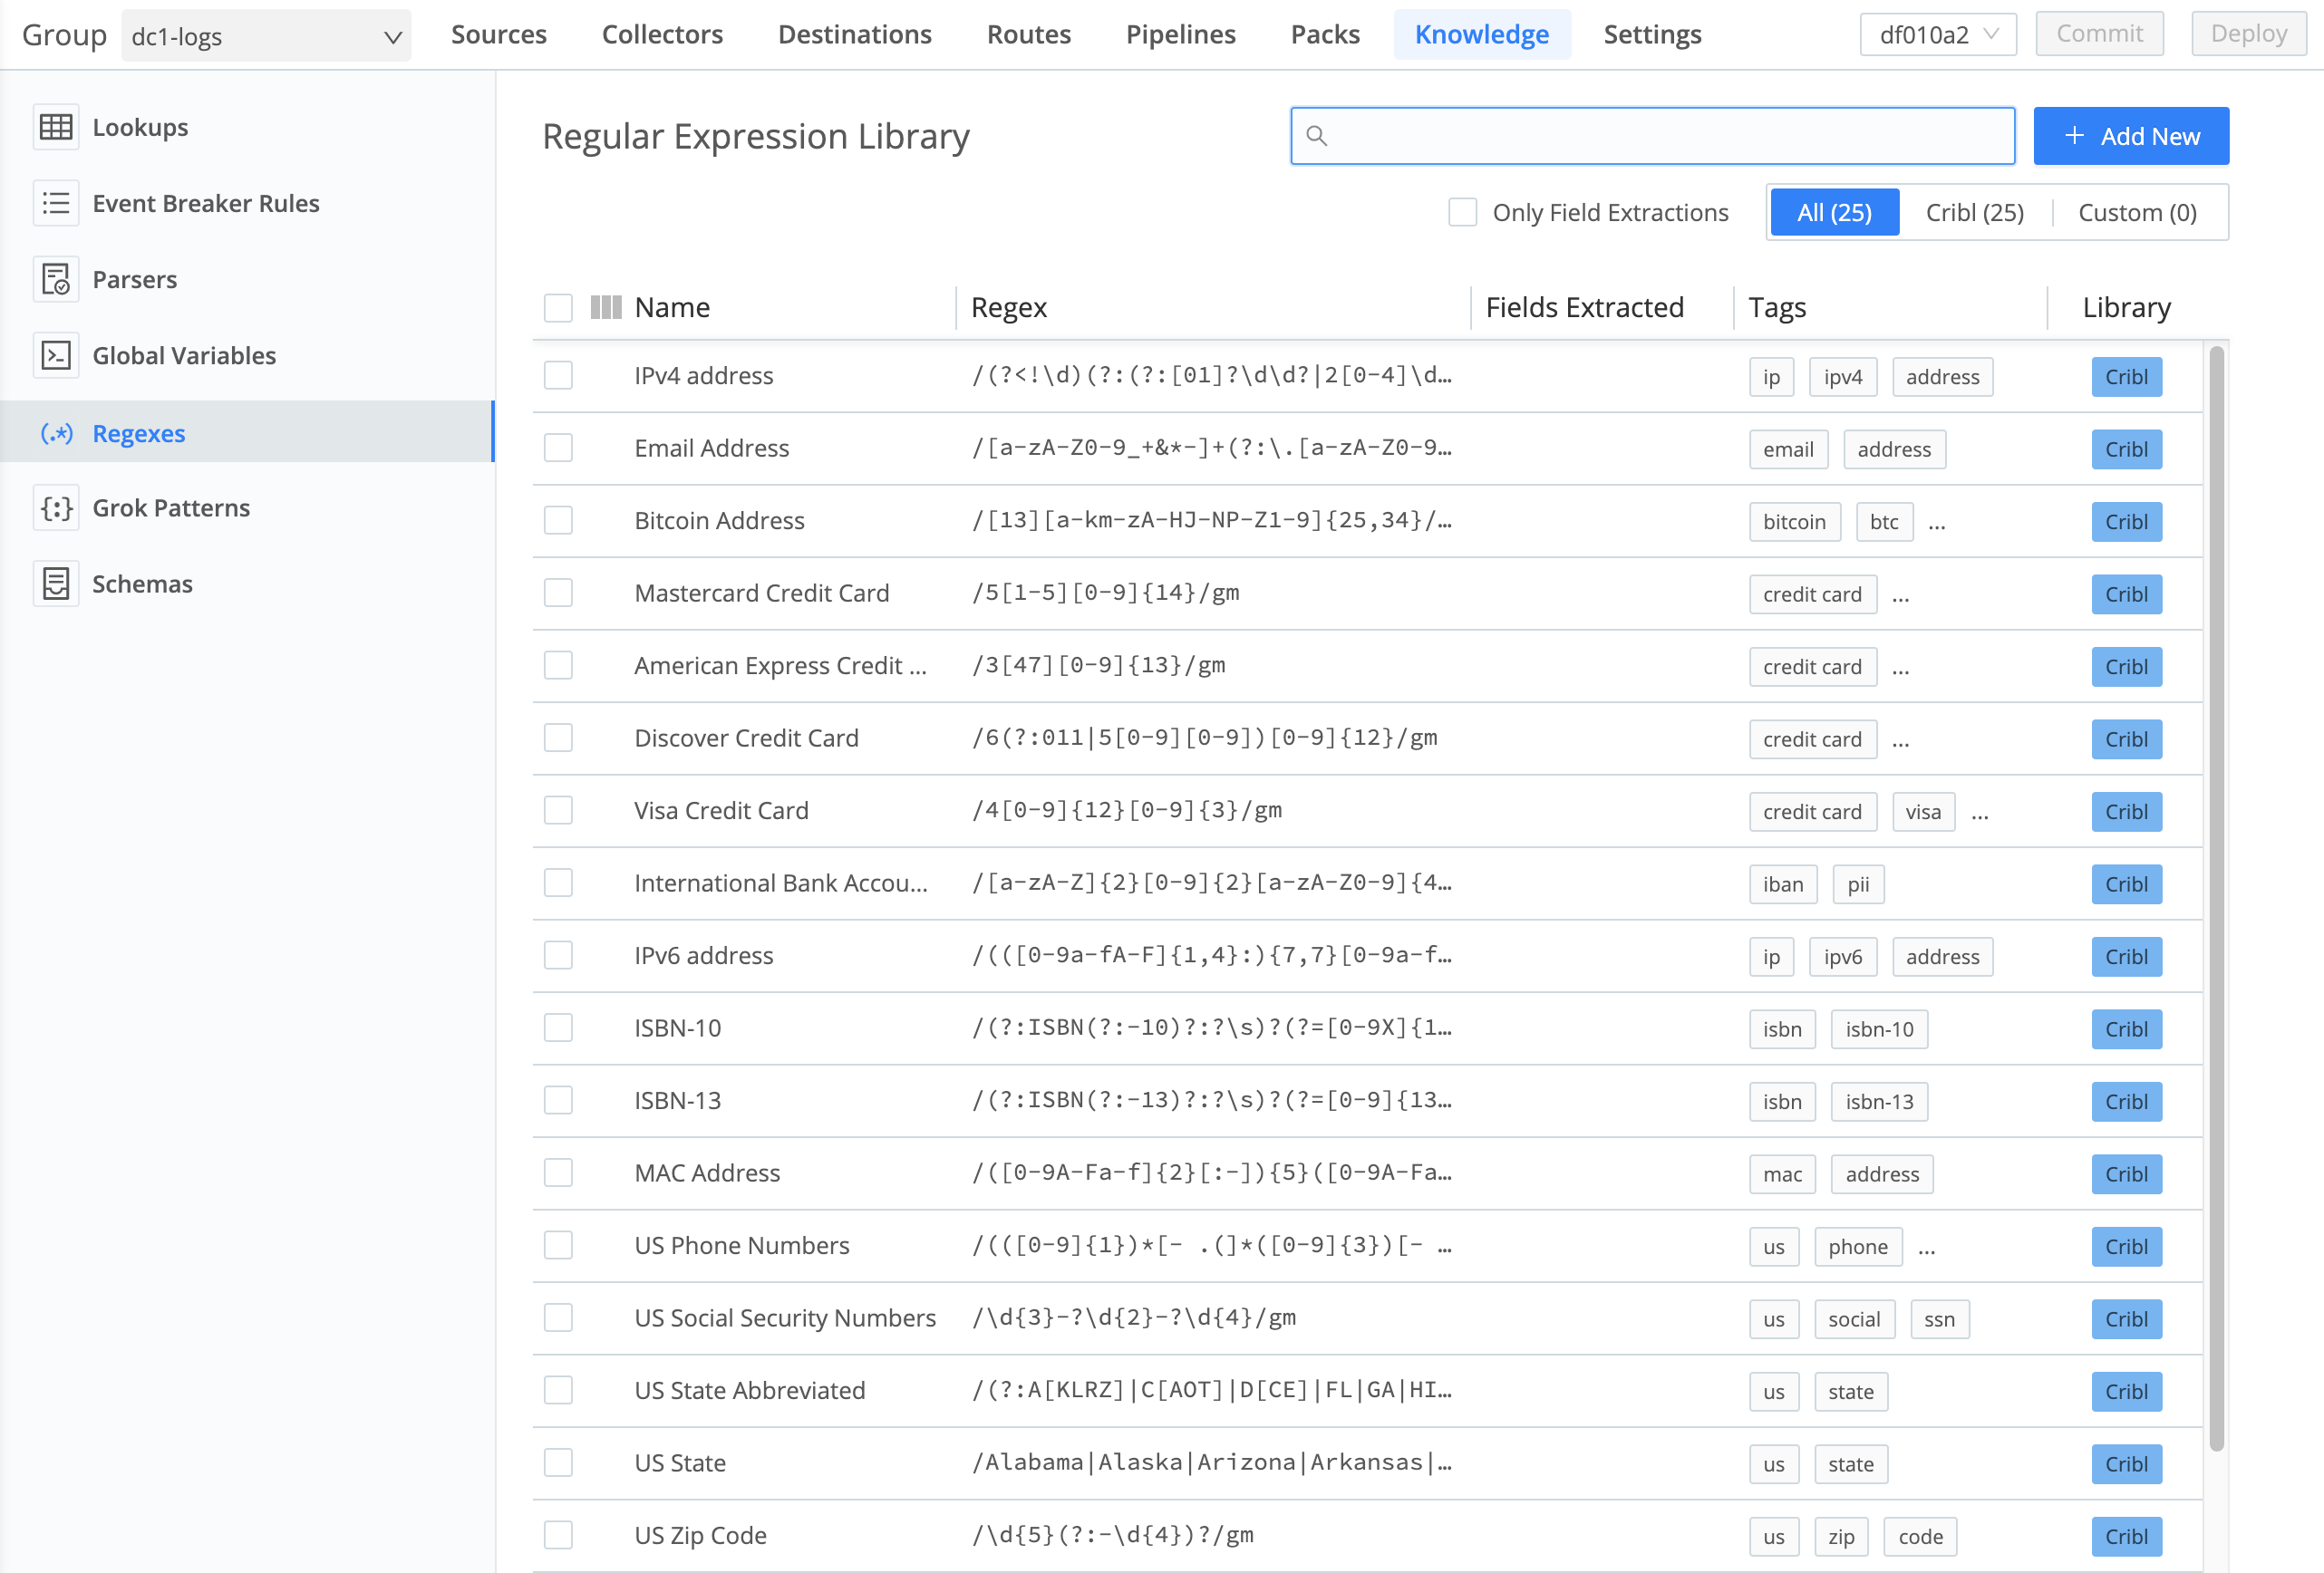The width and height of the screenshot is (2324, 1573).
Task: Click the Regex column header
Action: (x=1008, y=307)
